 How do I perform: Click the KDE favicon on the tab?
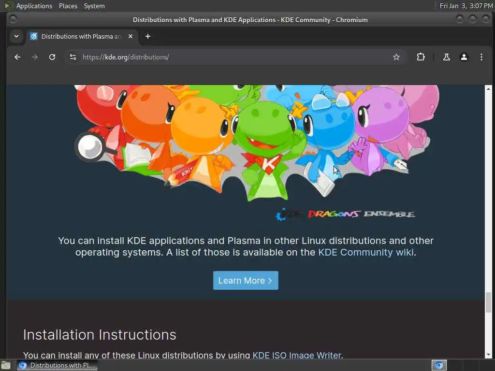(34, 36)
